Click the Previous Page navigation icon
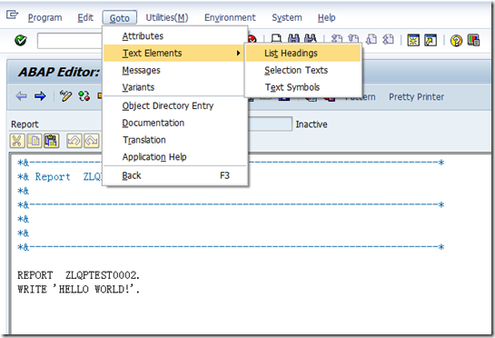This screenshot has width=495, height=338. [353, 40]
